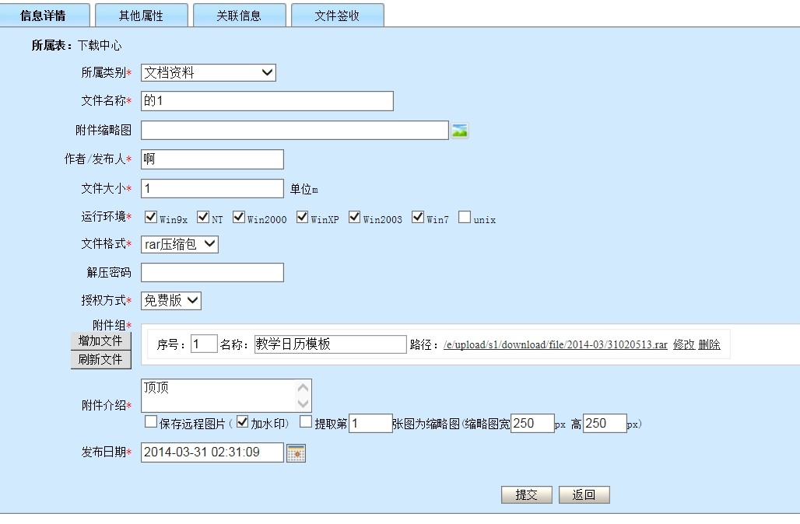Viewport: 800px width, 524px height.
Task: Toggle the Win9x checkbox
Action: (x=152, y=217)
